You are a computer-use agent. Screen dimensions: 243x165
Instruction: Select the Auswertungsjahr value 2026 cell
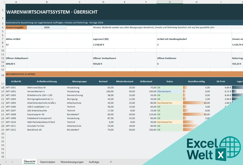click(47, 27)
